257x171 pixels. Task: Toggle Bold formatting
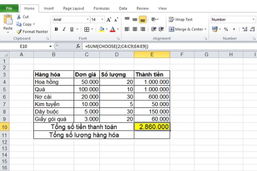point(56,29)
